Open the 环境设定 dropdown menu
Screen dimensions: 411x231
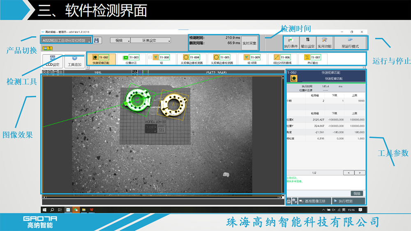click(150, 41)
